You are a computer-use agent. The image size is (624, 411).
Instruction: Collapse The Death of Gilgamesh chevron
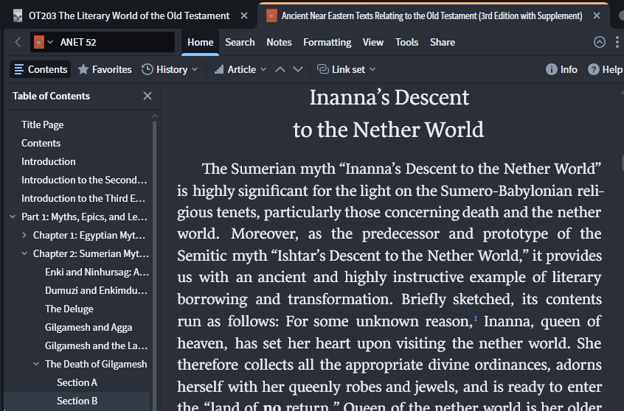(36, 364)
